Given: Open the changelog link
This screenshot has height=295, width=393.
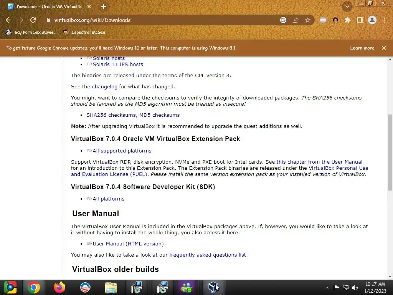Looking at the screenshot, I should tap(104, 86).
